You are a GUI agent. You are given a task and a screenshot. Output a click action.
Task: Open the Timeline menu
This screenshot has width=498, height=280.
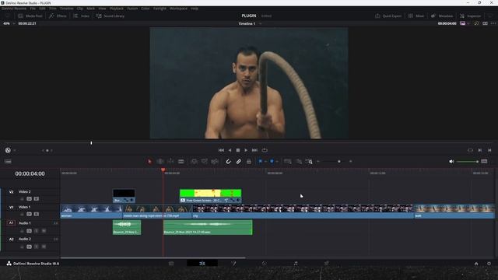point(67,9)
